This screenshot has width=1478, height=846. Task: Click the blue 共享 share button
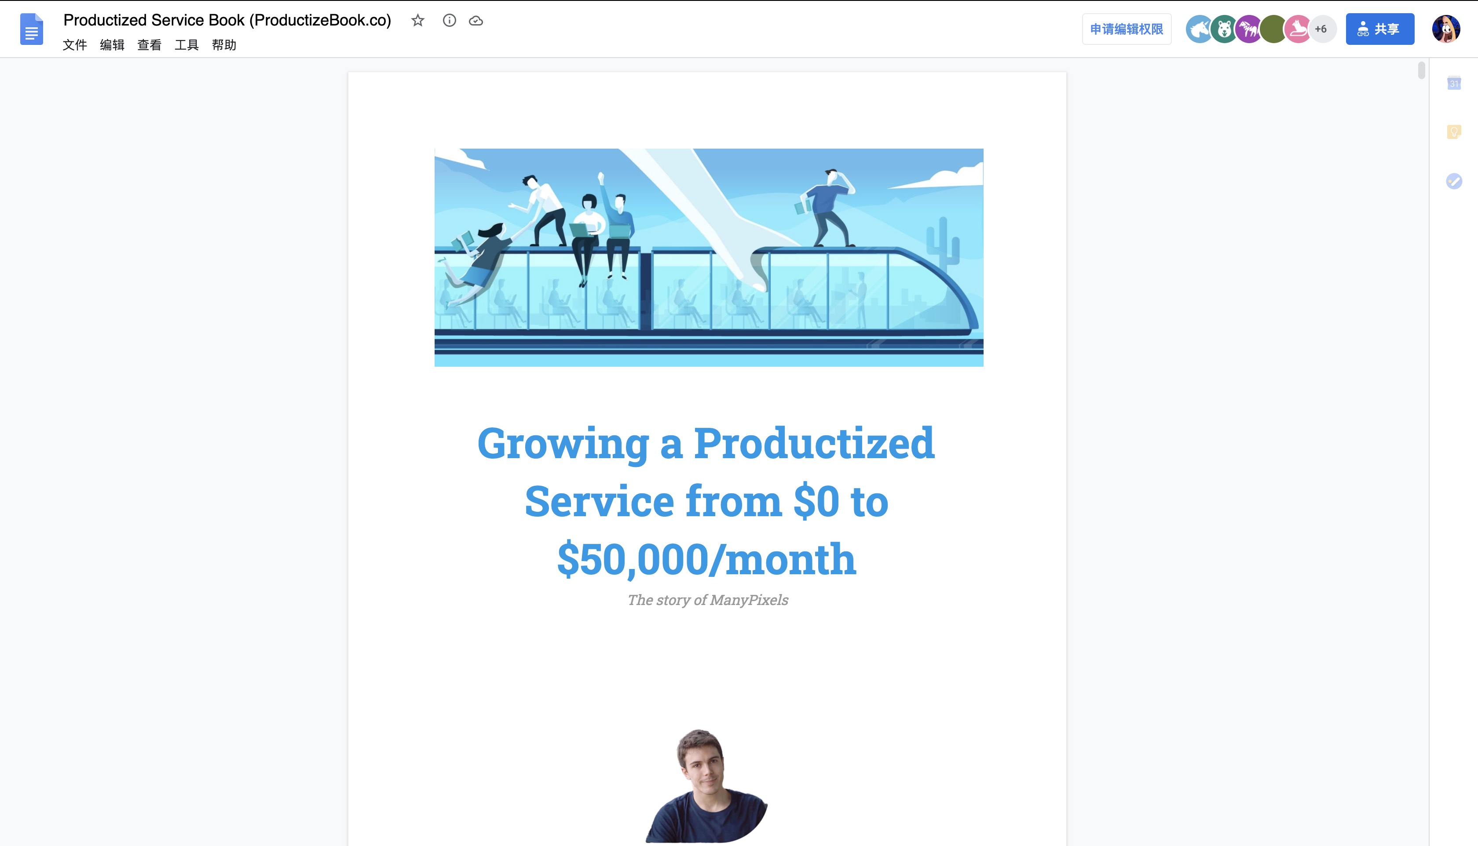tap(1380, 29)
